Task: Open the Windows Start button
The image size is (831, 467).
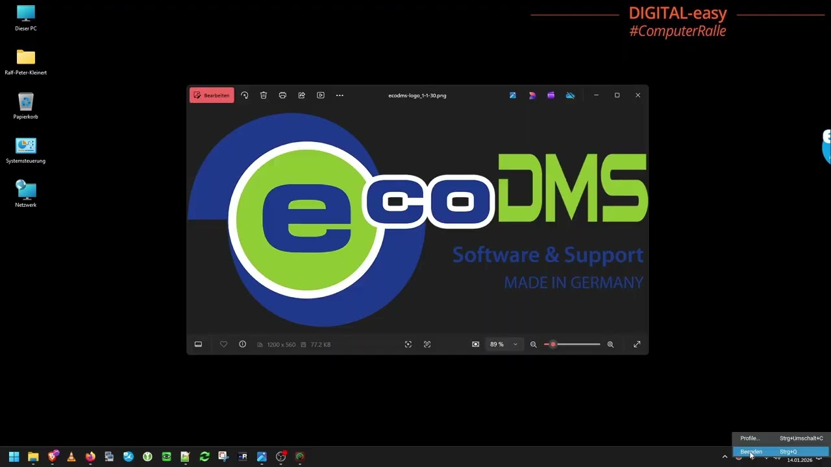Action: (x=14, y=457)
